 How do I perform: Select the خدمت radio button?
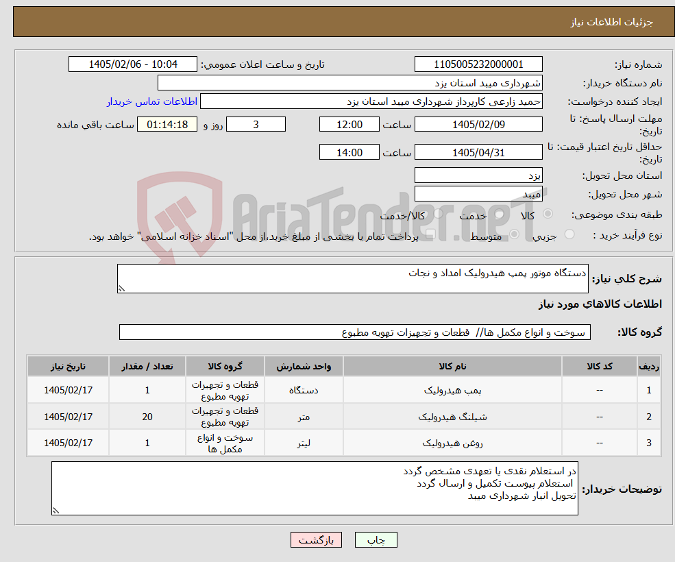(500, 214)
